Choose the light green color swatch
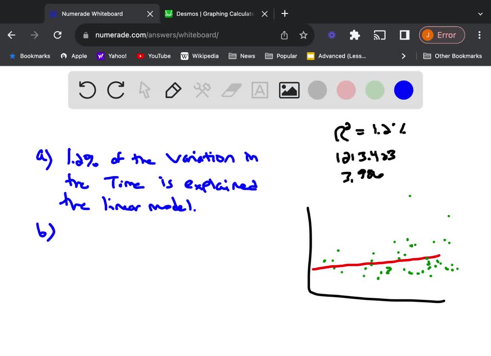The image size is (491, 356). [x=375, y=90]
